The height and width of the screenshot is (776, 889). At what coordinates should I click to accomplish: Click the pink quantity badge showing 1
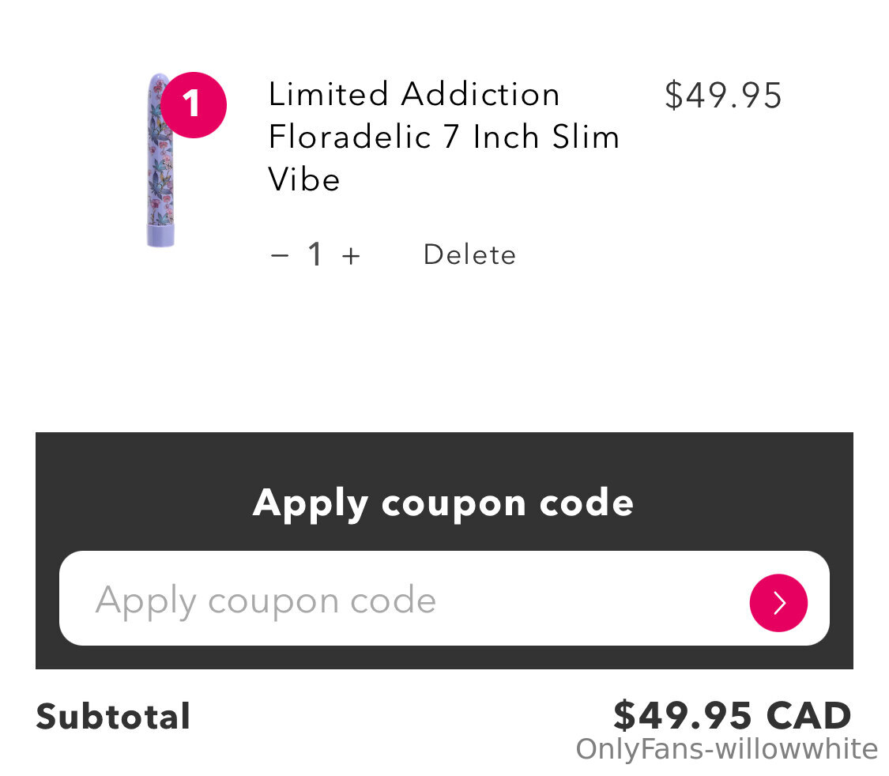(x=194, y=105)
